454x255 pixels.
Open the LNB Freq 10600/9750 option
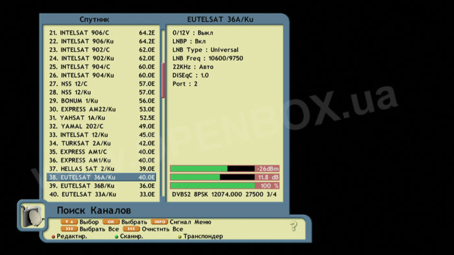(x=208, y=58)
